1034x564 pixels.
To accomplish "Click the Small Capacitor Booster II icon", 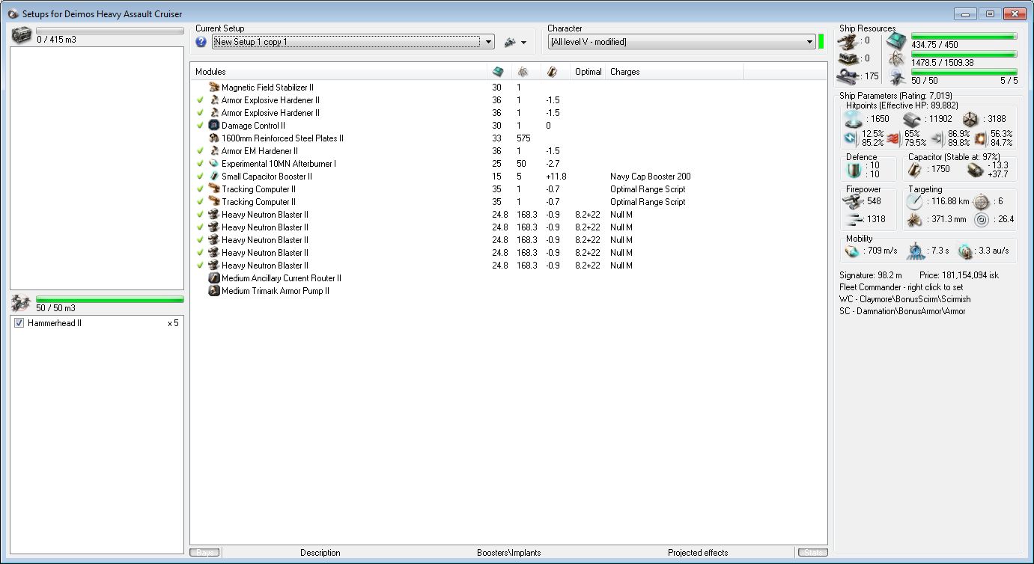I will [213, 177].
